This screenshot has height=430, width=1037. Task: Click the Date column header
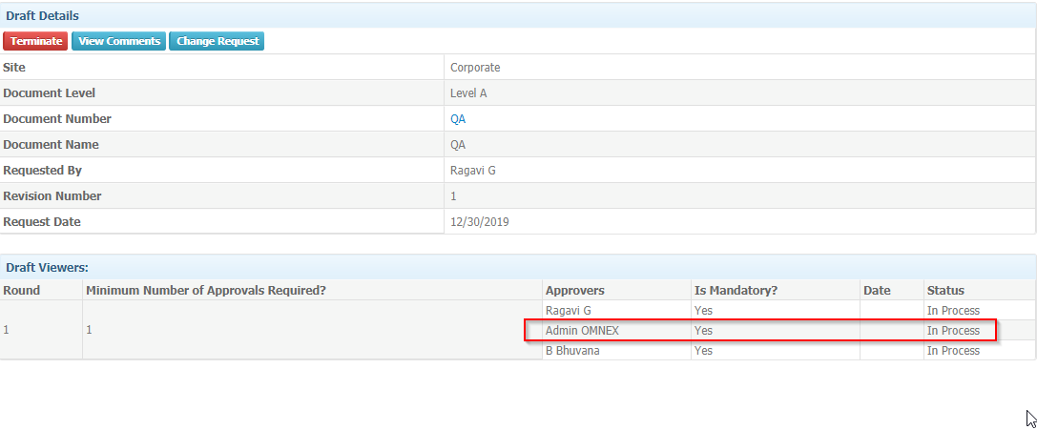point(877,290)
